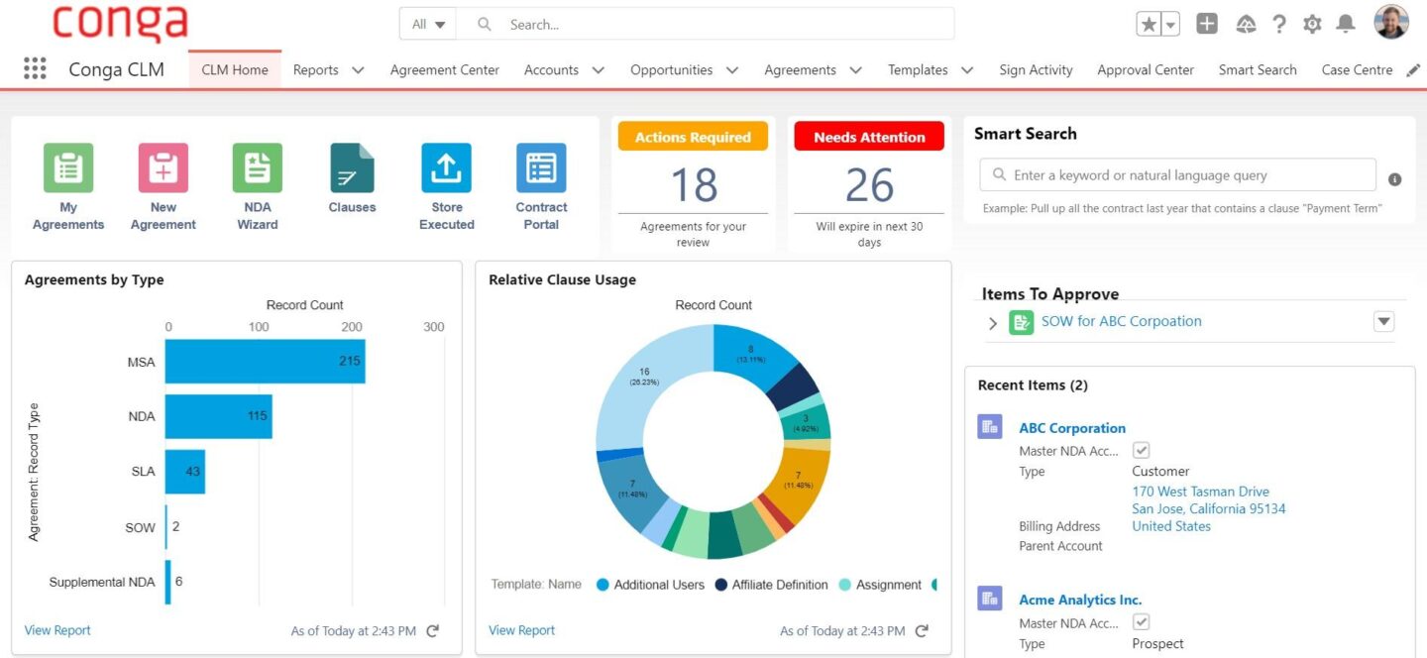Open the ABC Corporation account link
The height and width of the screenshot is (658, 1427).
pos(1072,427)
